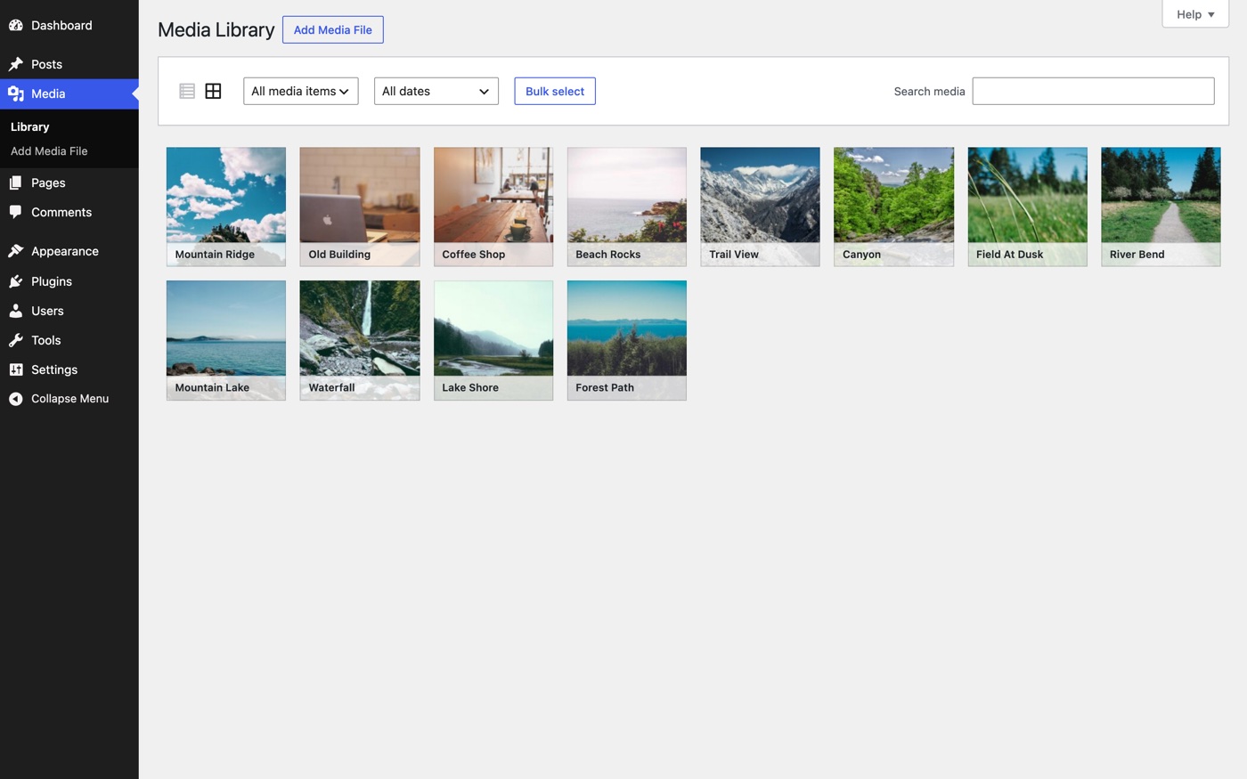Switch to grid view icon
The image size is (1247, 779).
tap(213, 91)
